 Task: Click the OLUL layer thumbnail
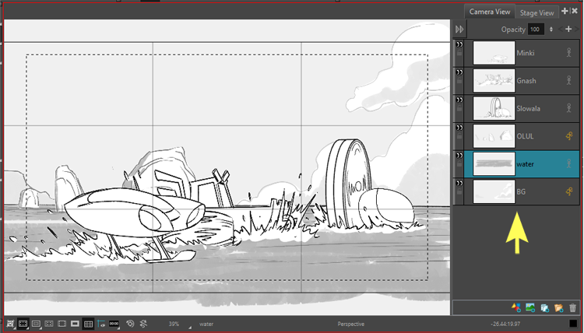click(493, 136)
